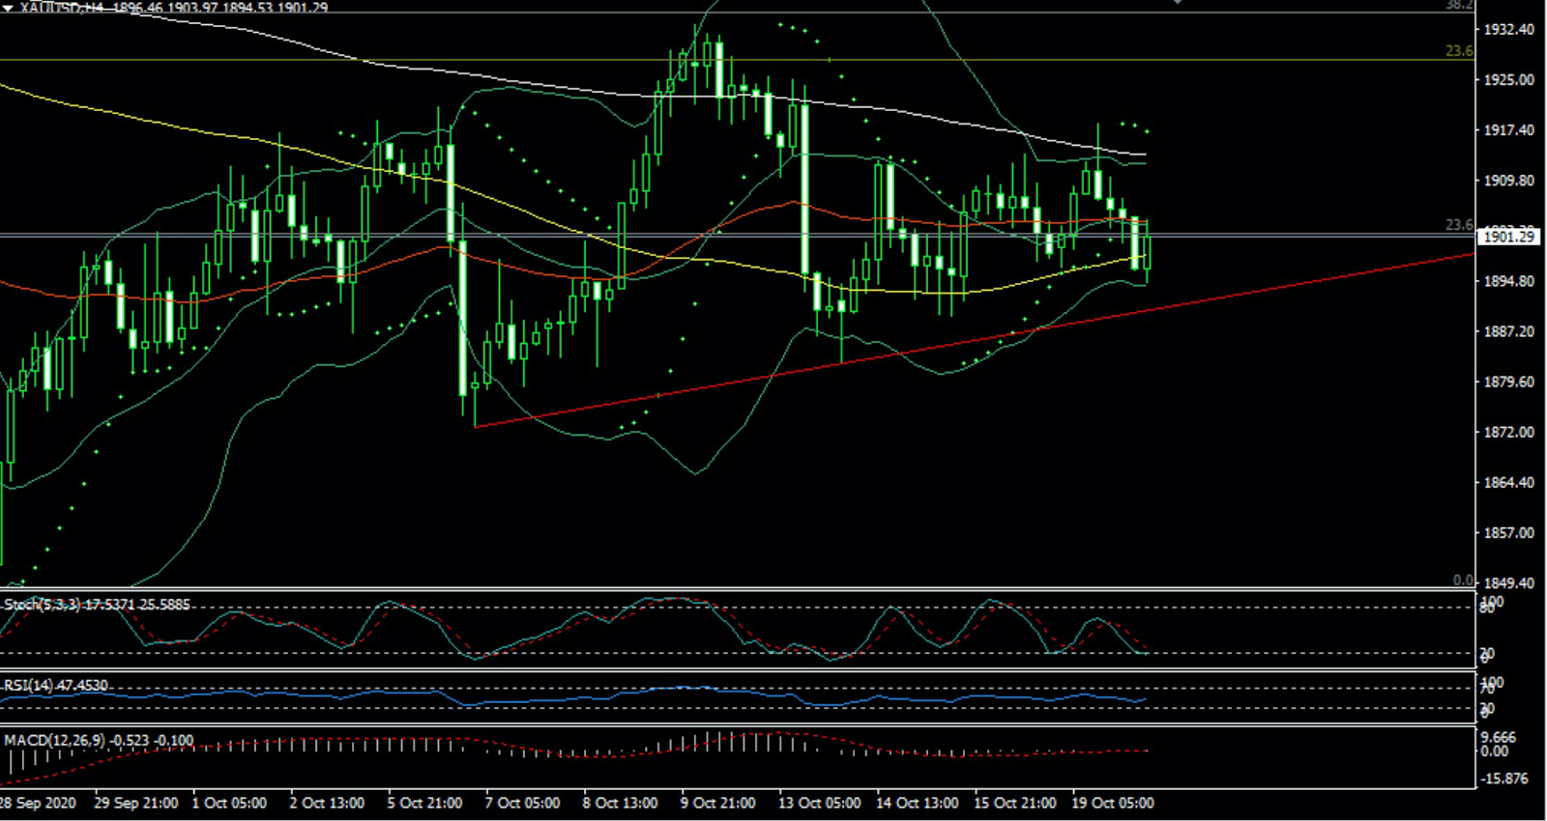Click the 1857.00 price axis label
1547x821 pixels.
pyautogui.click(x=1508, y=532)
